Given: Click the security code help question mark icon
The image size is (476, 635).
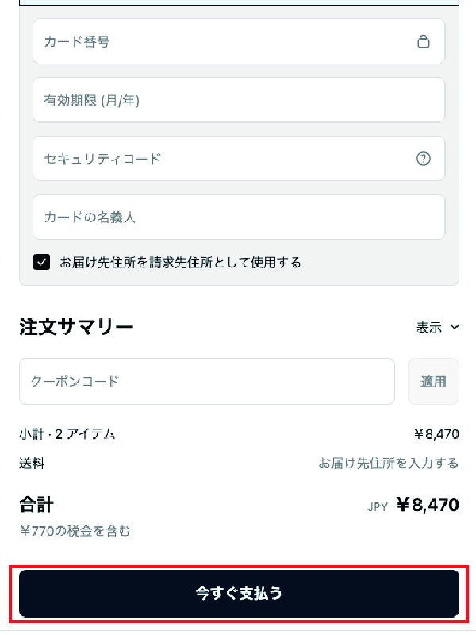Looking at the screenshot, I should (424, 159).
